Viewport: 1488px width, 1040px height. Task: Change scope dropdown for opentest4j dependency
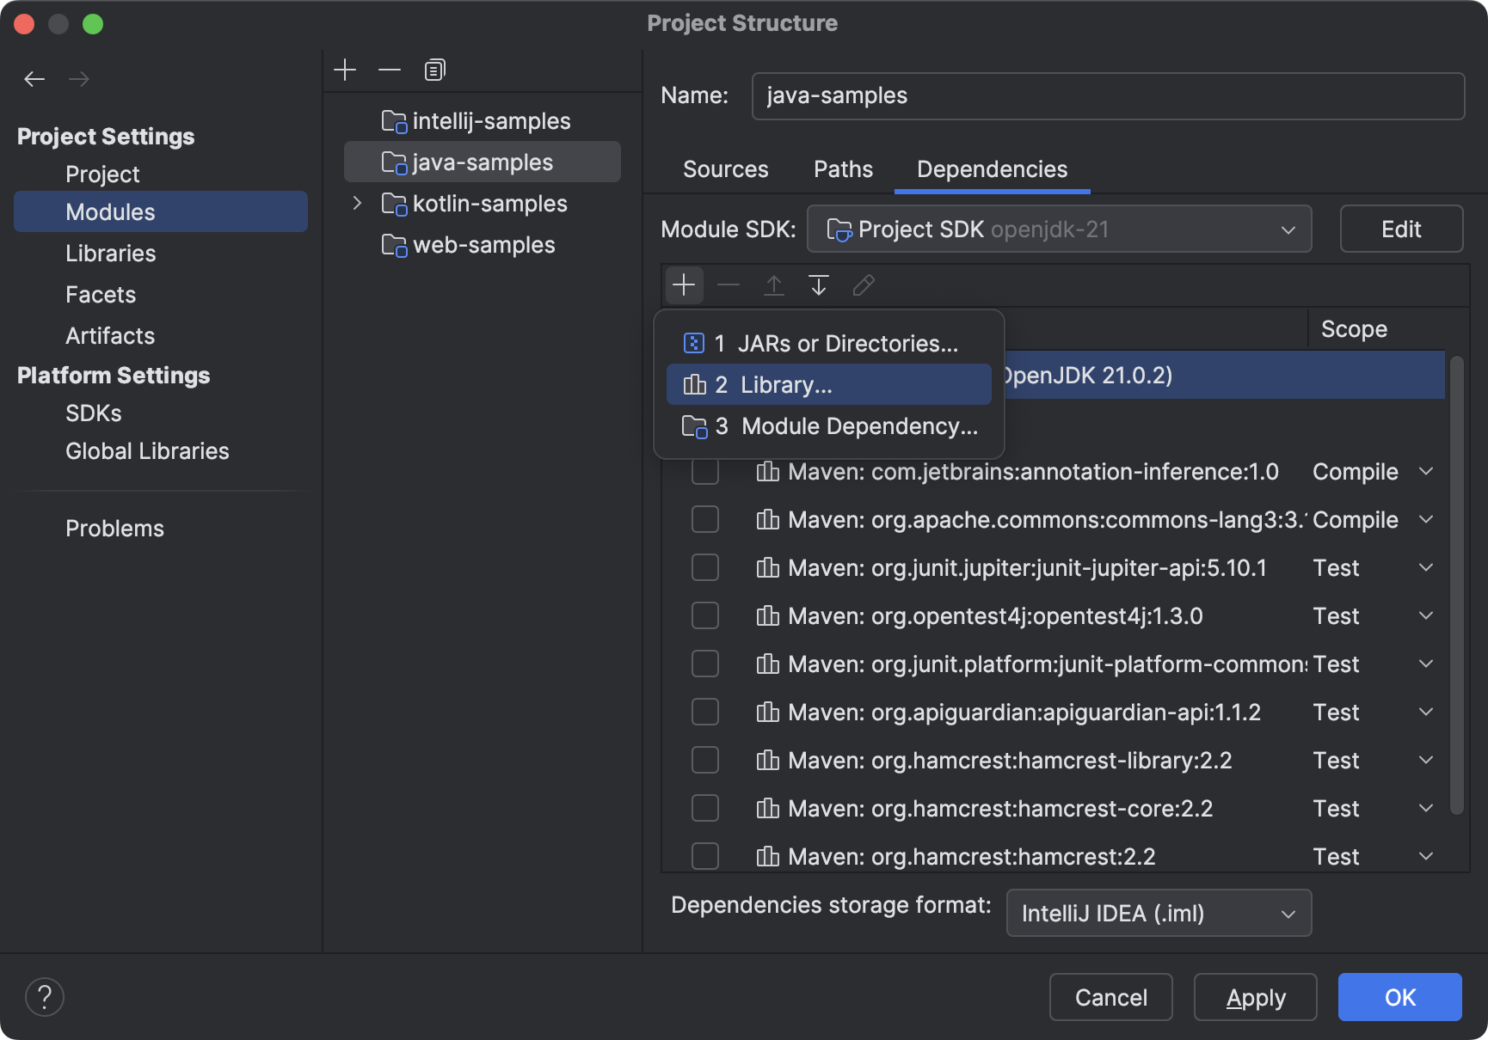(1426, 615)
